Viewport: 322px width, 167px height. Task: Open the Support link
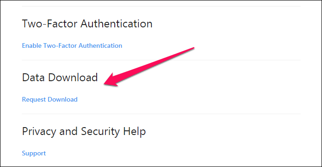[34, 154]
